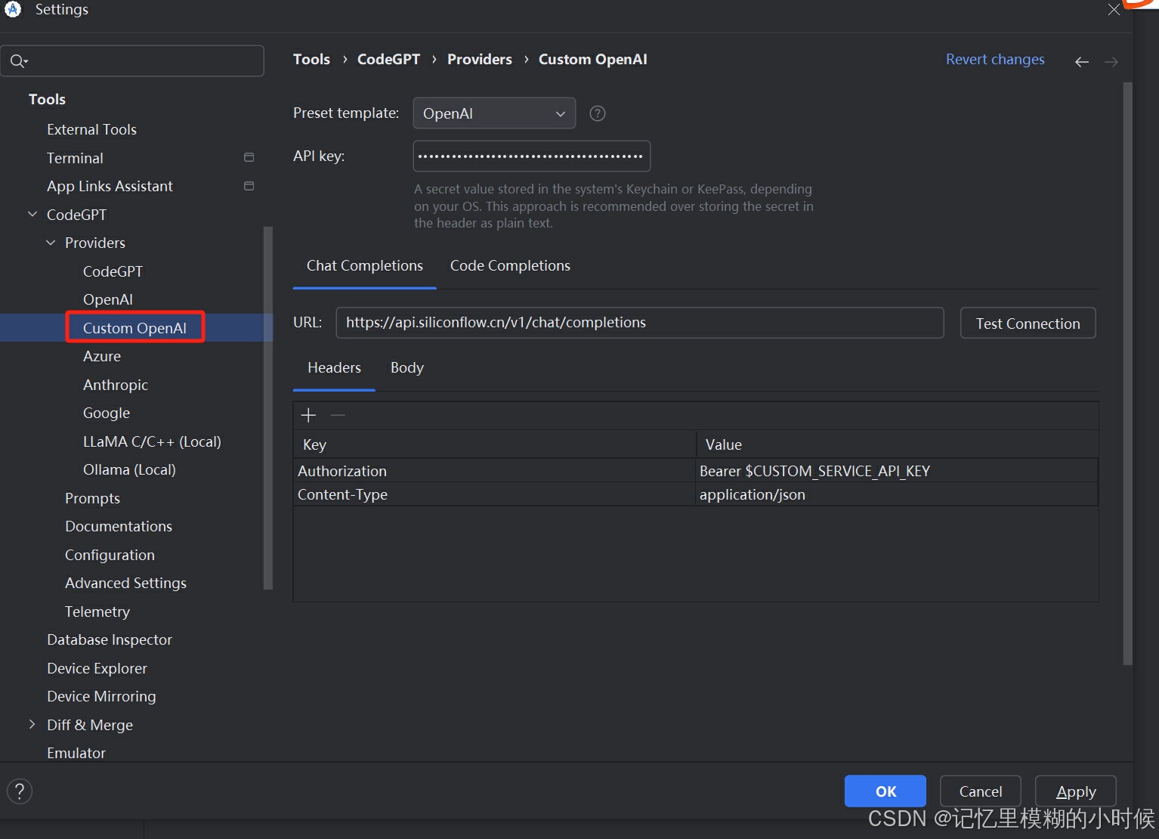
Task: Expand the Diff & Merge section
Action: [32, 724]
